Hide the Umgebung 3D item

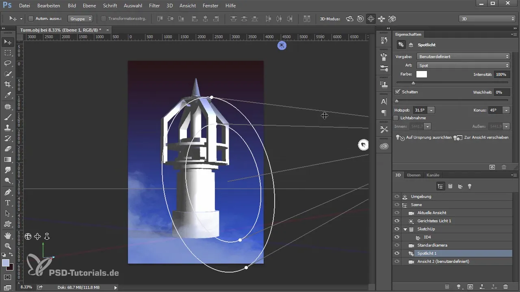397,197
